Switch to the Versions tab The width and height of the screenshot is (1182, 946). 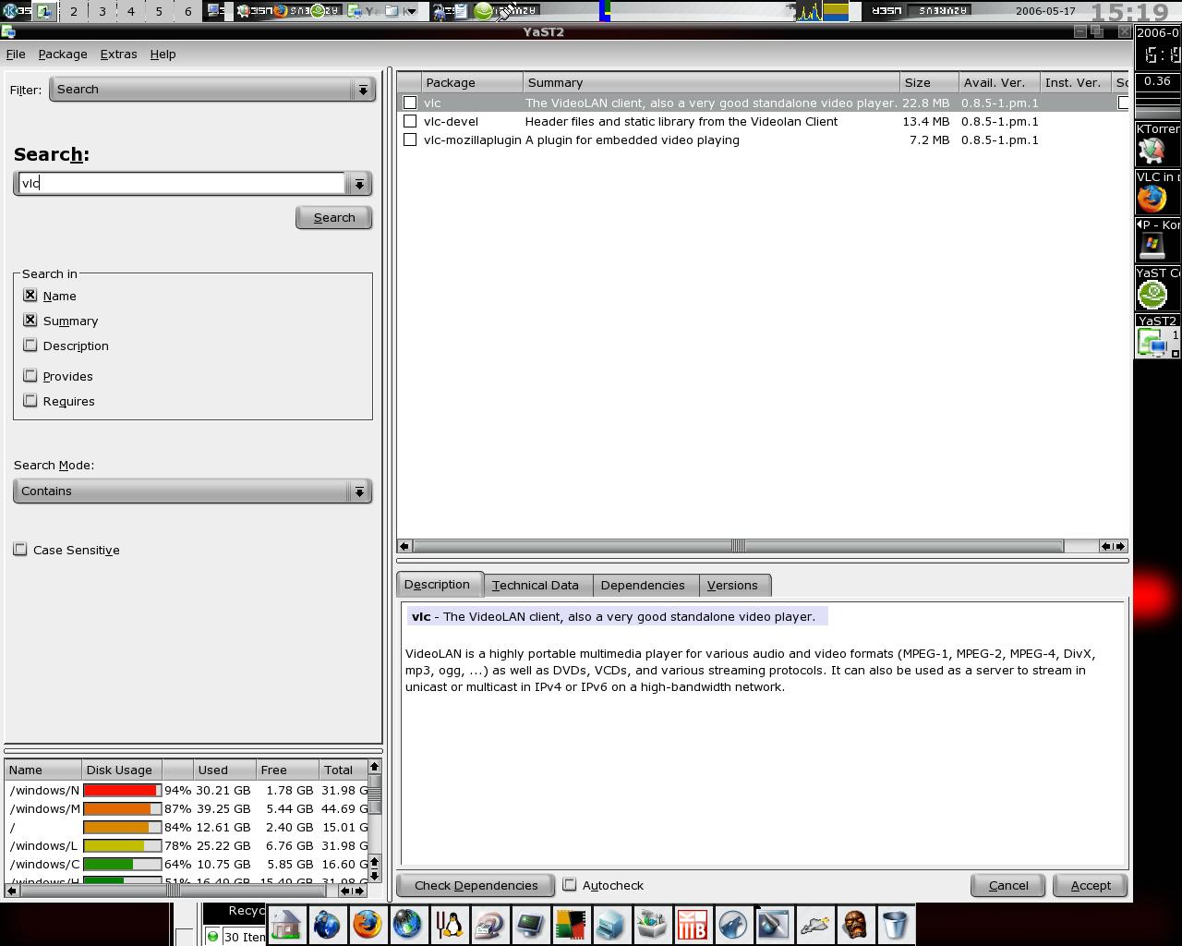pyautogui.click(x=732, y=585)
